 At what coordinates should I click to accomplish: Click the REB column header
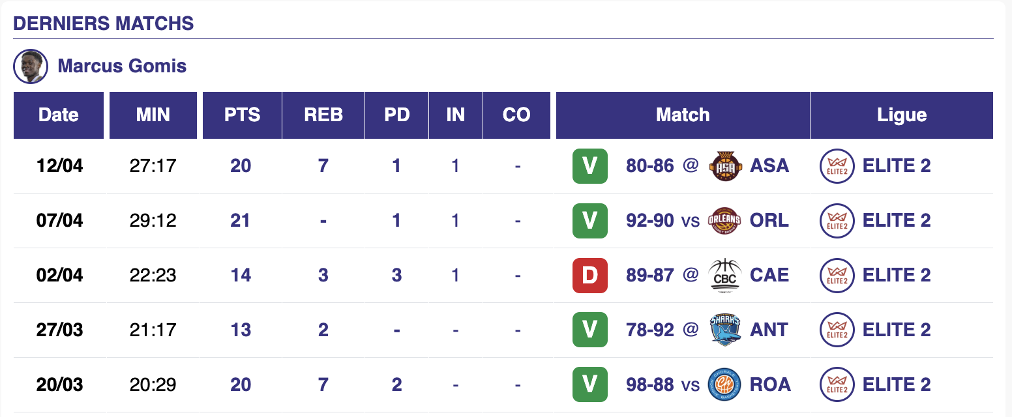tap(323, 115)
